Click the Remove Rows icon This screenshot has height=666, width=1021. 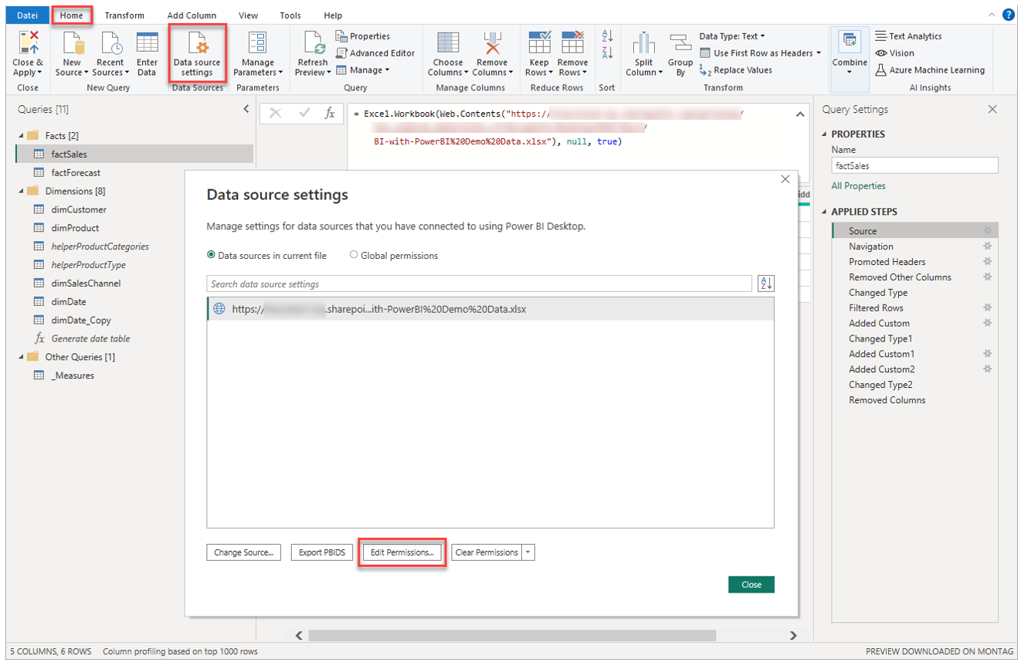[572, 43]
